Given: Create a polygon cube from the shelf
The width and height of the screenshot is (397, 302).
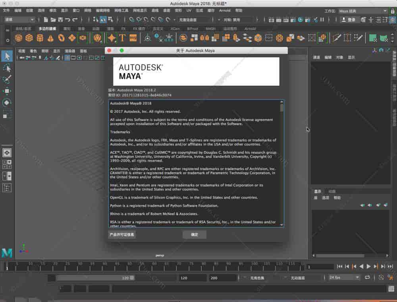Looking at the screenshot, I should (29, 38).
